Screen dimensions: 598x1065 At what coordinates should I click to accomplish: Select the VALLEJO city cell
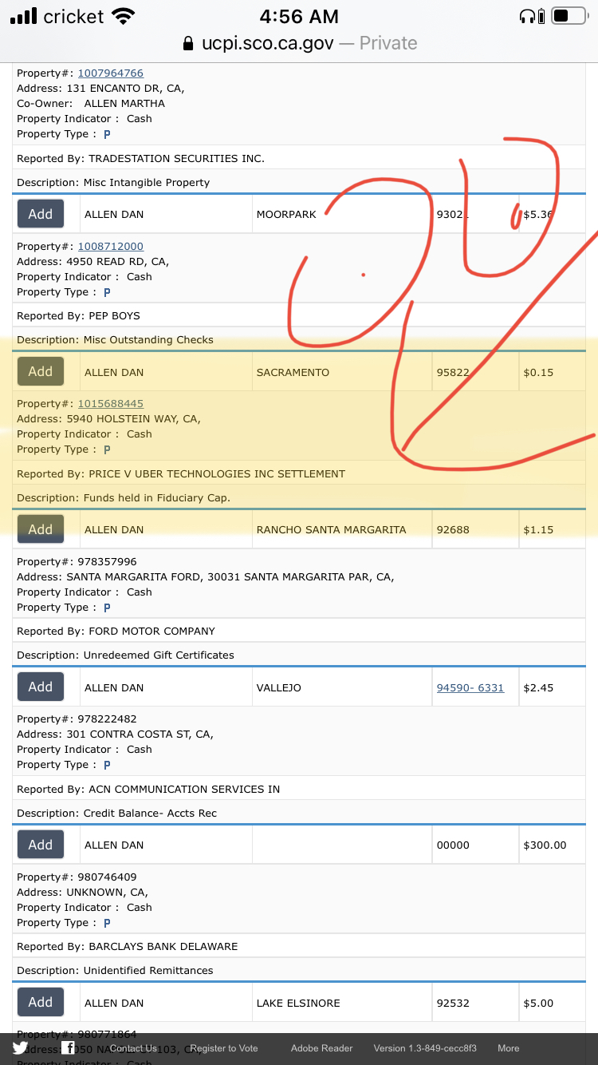click(x=342, y=687)
